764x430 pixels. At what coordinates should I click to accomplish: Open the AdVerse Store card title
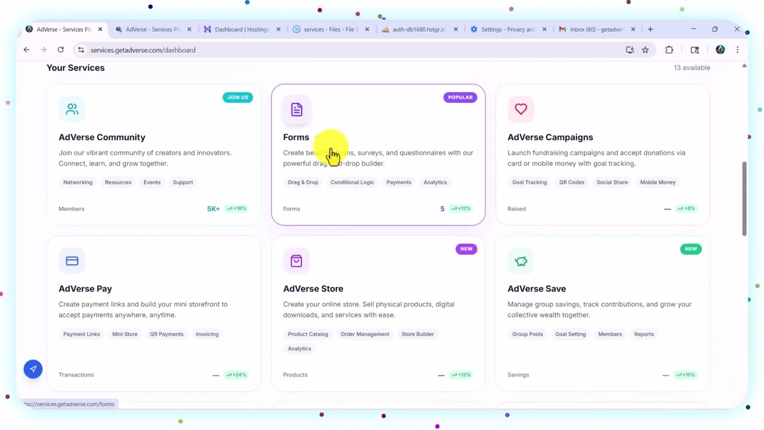pos(313,289)
